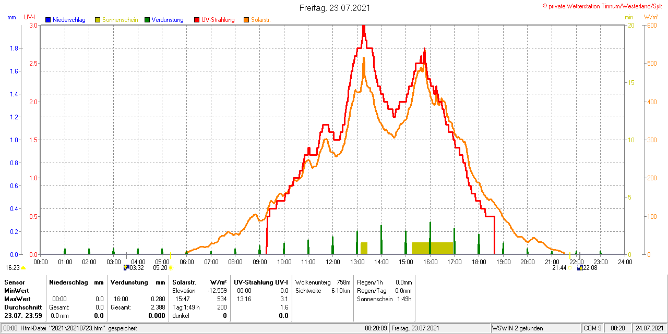Click the 15:47 max time for Solarstr.
The height and width of the screenshot is (334, 668).
(x=182, y=299)
